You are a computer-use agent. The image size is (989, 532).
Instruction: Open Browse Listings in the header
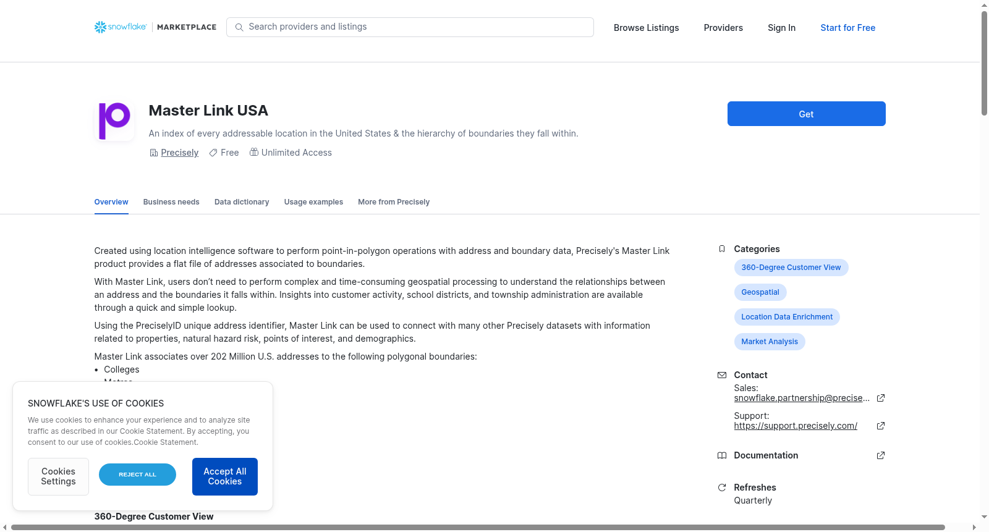(x=646, y=28)
